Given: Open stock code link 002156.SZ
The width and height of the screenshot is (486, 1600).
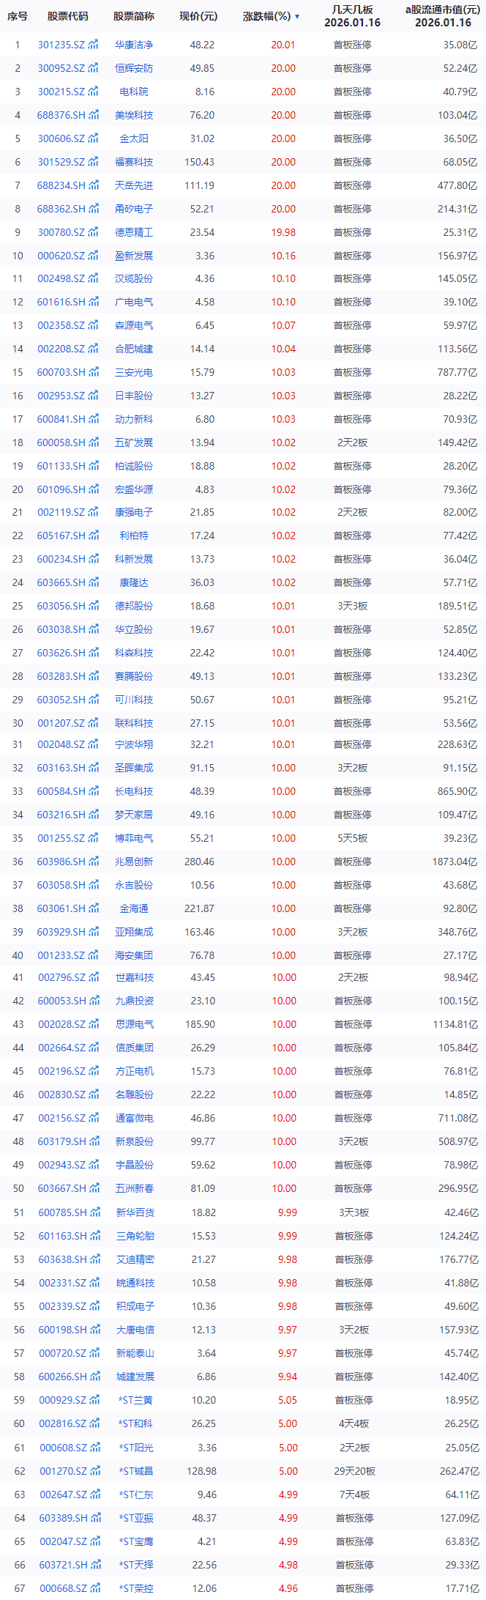Looking at the screenshot, I should 61,1119.
